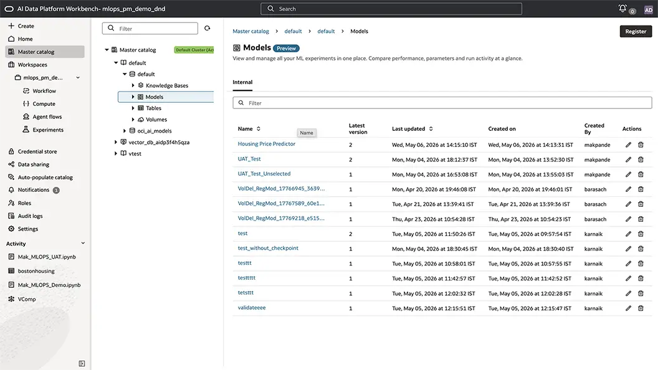The width and height of the screenshot is (658, 370).
Task: Edit the Housing Price Predictor model
Action: point(628,145)
